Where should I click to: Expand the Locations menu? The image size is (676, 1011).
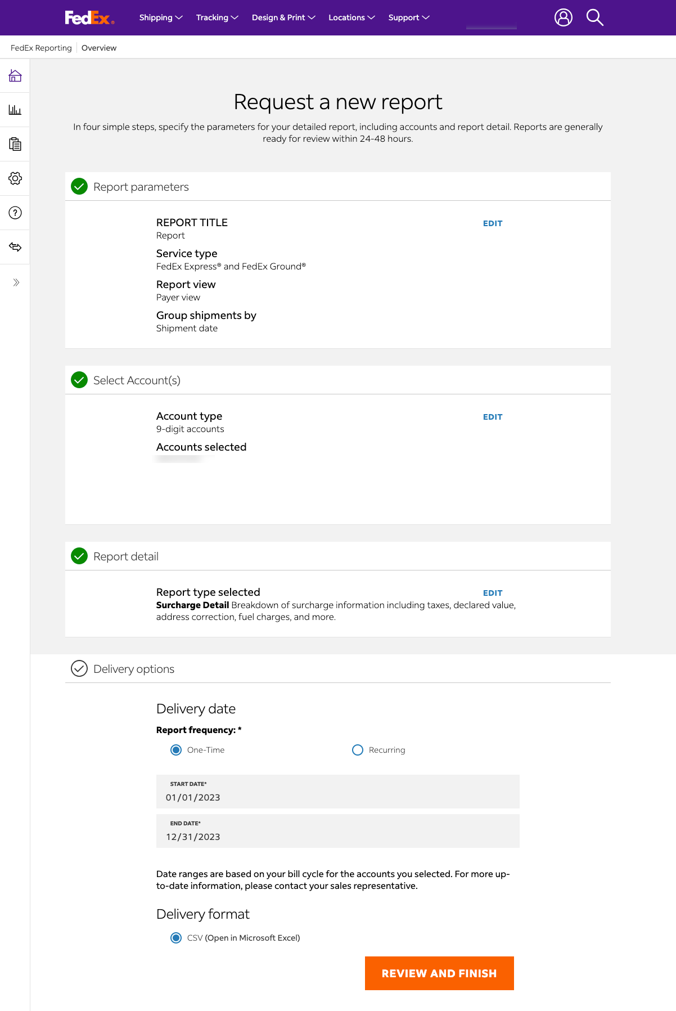[351, 17]
